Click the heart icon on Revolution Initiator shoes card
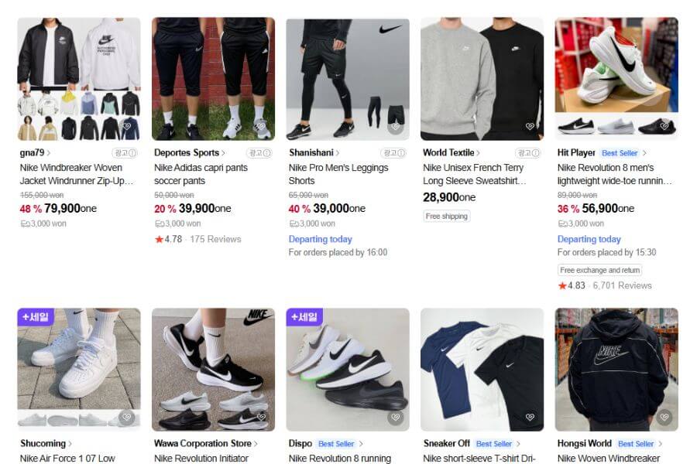 260,418
